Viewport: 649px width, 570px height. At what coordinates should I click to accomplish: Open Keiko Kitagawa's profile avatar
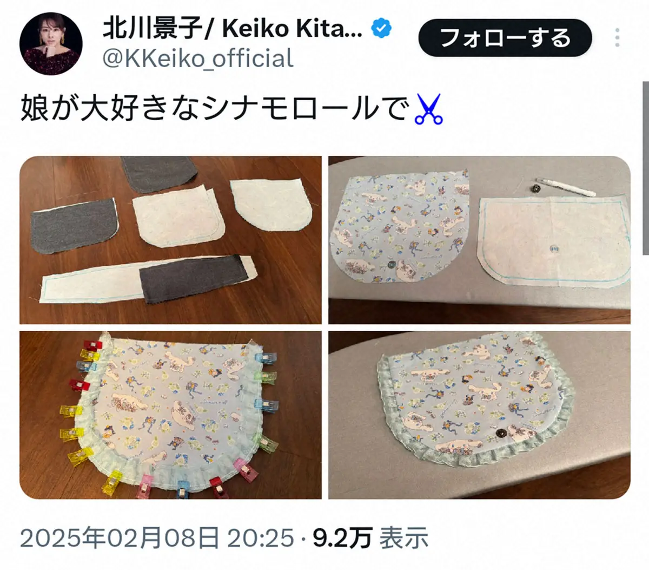(51, 44)
